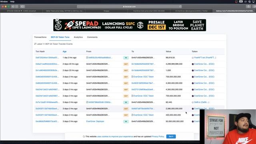Click red circular icon in macOS menu bar
Screen dimensions: 256x144
tap(236, 2)
